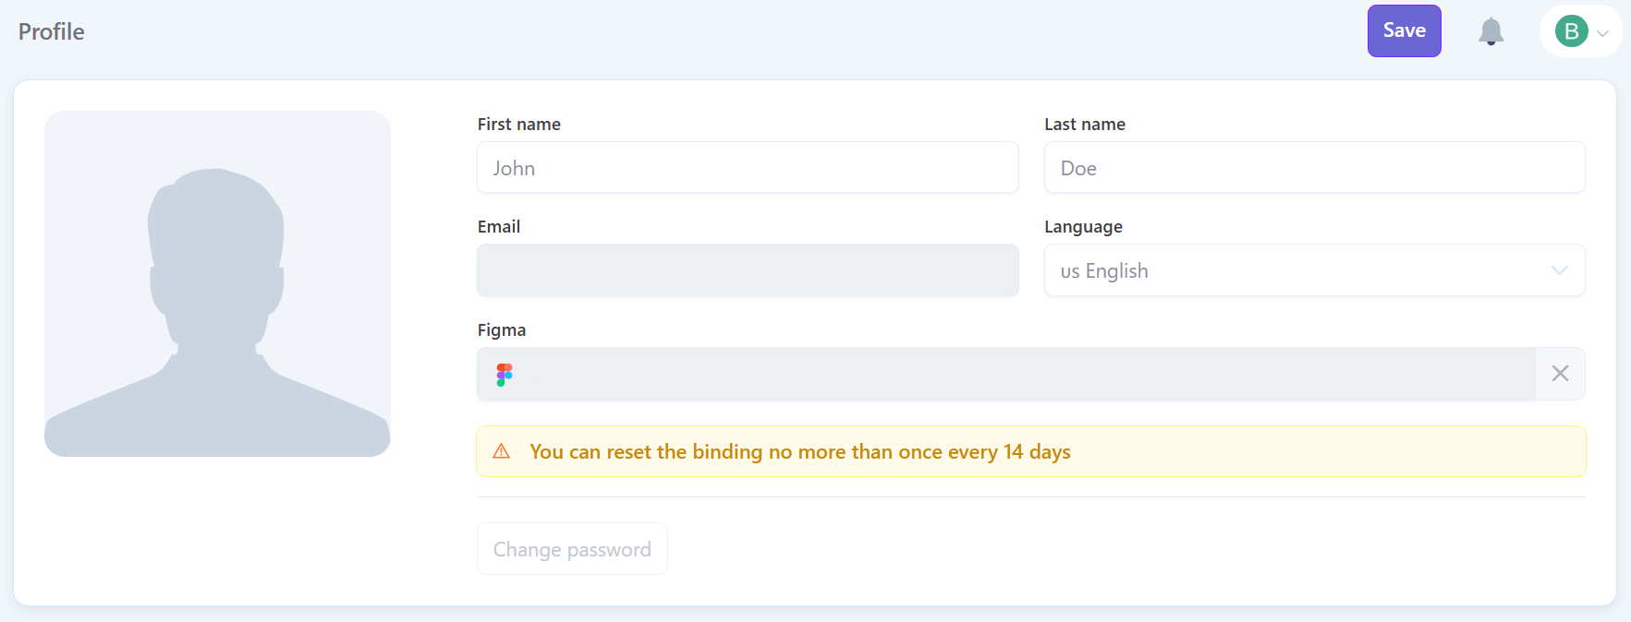Open the Language dropdown showing English
Screen dimensions: 1631x622
pyautogui.click(x=1314, y=269)
